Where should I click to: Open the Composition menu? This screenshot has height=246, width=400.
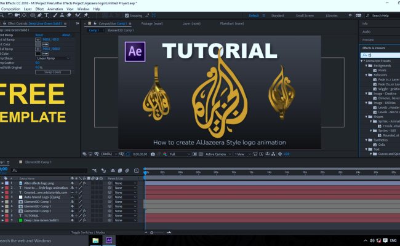click(10, 9)
